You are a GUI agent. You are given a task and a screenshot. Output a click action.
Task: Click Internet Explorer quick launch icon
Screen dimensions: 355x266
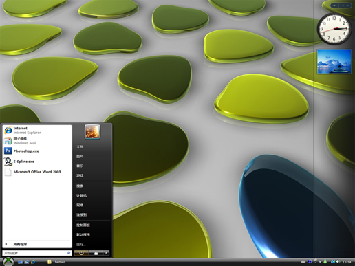[33, 262]
